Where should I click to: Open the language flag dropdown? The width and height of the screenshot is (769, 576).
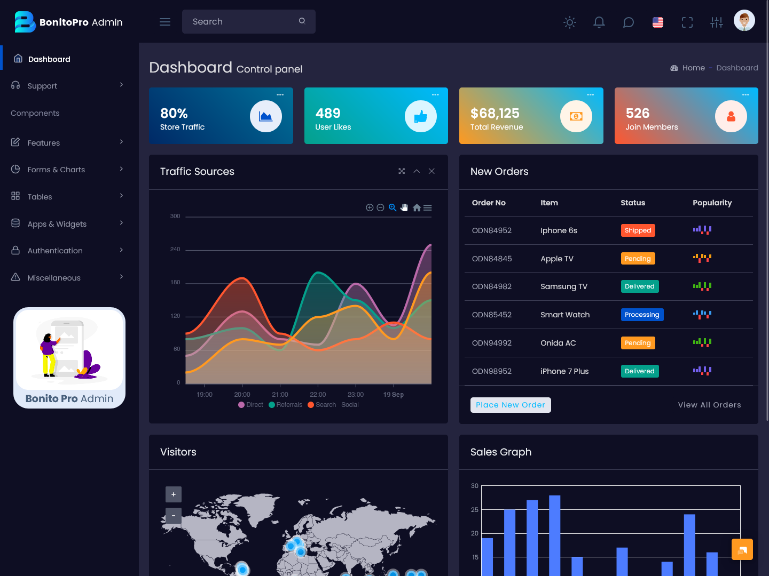pos(657,22)
